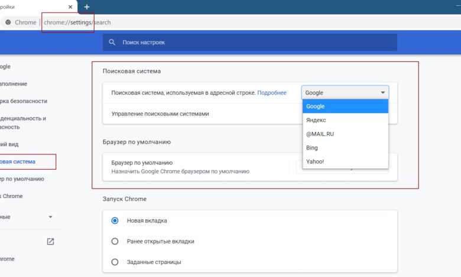Click the extensions external link icon
The height and width of the screenshot is (277, 461).
50,242
